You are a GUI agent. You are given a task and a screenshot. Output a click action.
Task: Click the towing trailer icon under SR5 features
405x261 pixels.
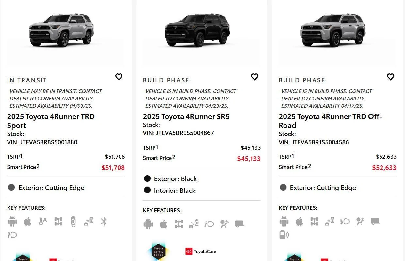240,224
